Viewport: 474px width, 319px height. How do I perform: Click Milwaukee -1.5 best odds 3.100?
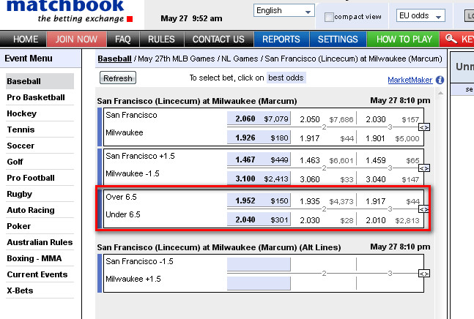pos(259,179)
